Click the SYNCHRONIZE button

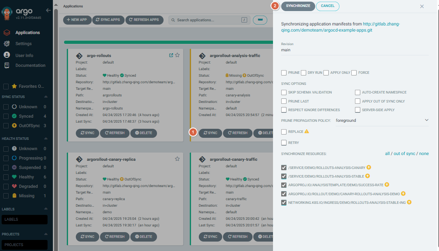[298, 6]
